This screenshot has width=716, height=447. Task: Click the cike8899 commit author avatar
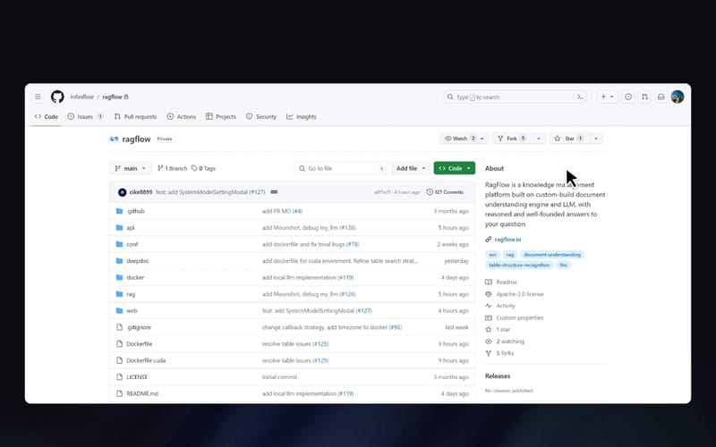tap(122, 192)
